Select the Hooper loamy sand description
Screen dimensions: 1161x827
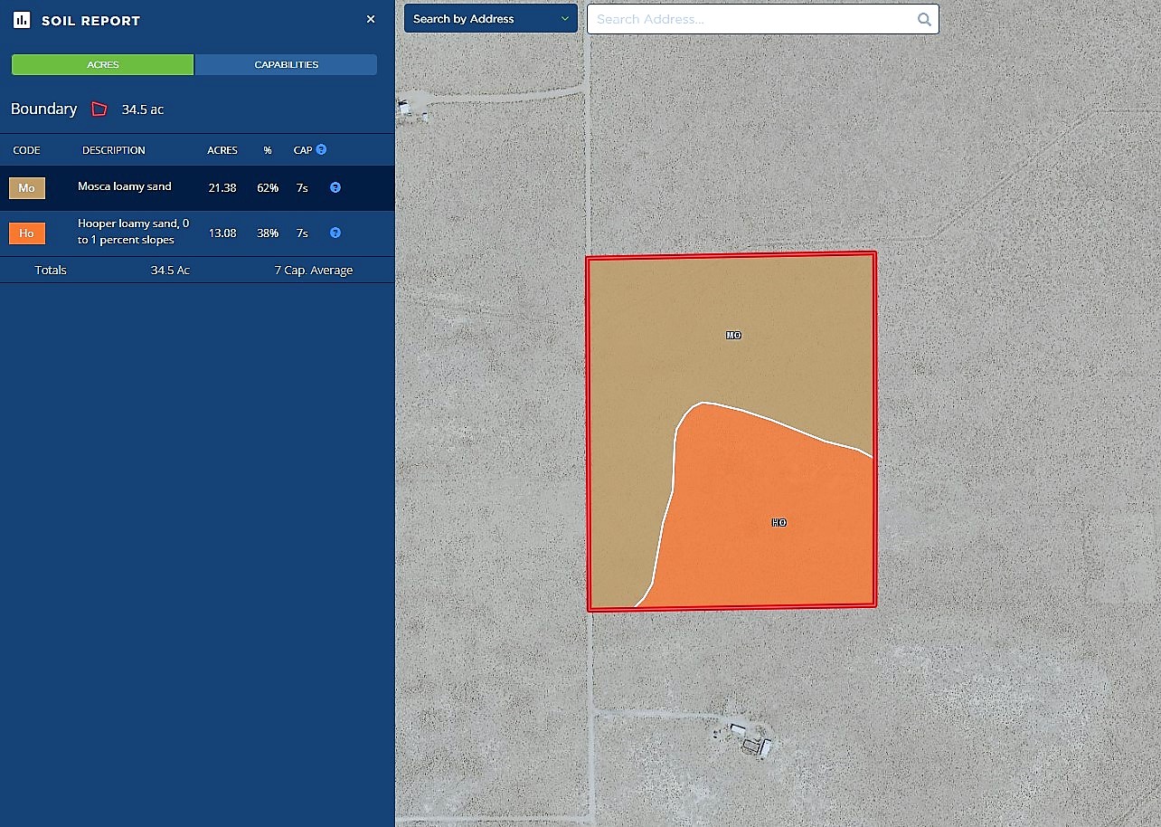click(133, 232)
